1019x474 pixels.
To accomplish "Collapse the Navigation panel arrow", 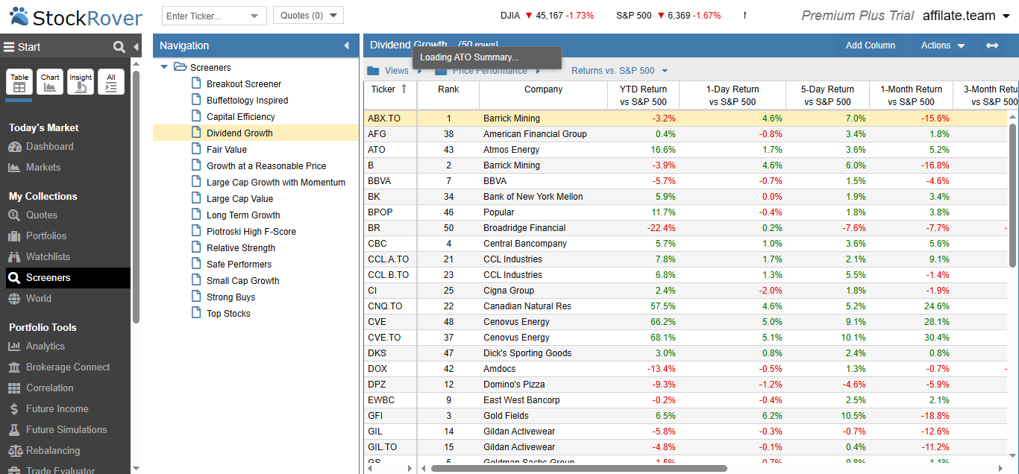I will tap(346, 45).
